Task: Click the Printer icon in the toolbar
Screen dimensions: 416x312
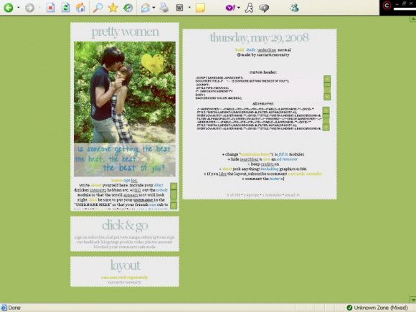Action: (x=164, y=8)
